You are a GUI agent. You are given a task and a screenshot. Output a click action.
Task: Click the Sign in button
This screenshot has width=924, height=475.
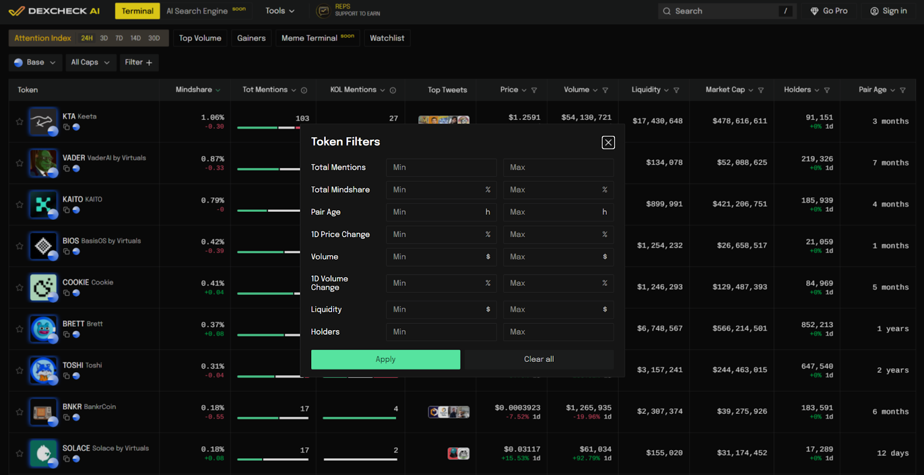pyautogui.click(x=888, y=11)
